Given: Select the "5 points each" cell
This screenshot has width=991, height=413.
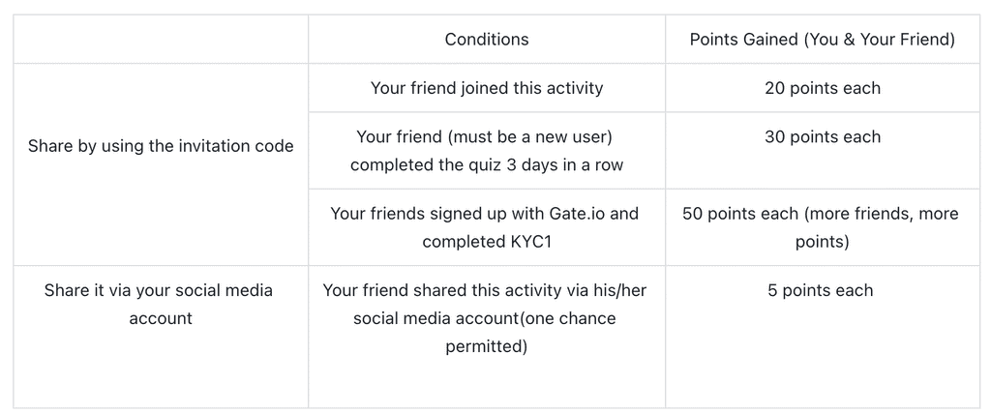Looking at the screenshot, I should pos(822,290).
